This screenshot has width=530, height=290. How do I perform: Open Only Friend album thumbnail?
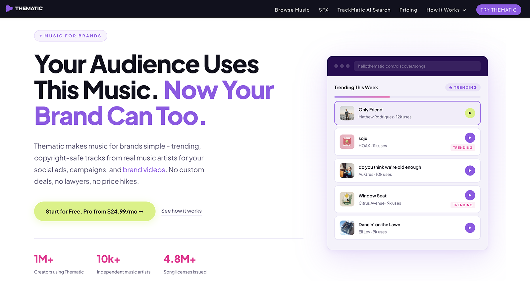click(x=347, y=113)
